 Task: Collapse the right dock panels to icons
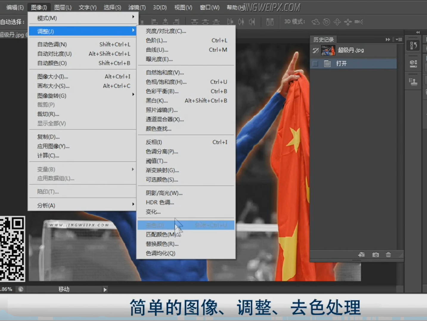point(418,32)
